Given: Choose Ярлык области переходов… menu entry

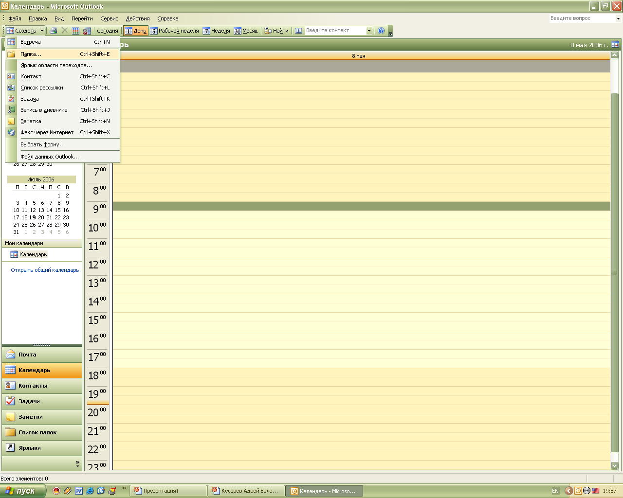Looking at the screenshot, I should (x=62, y=65).
